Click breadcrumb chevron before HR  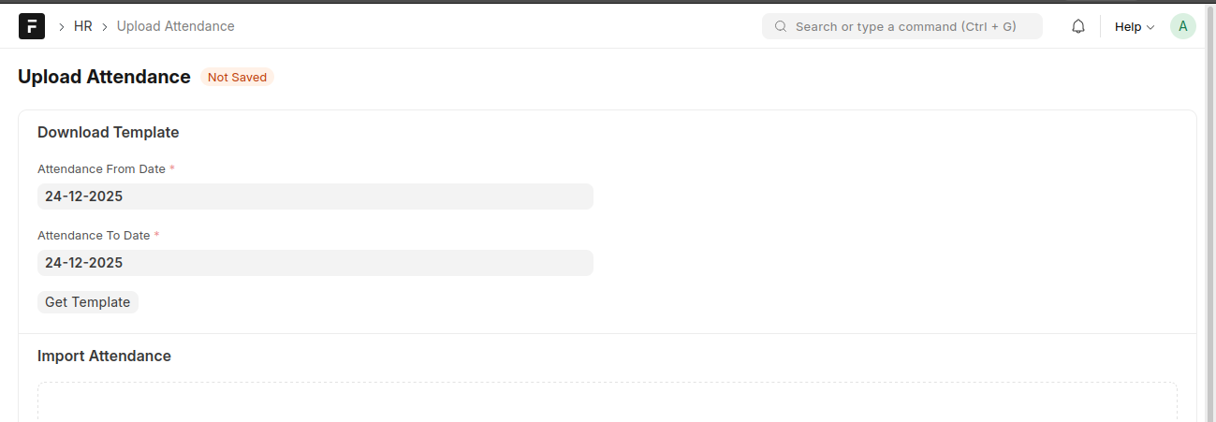[61, 27]
